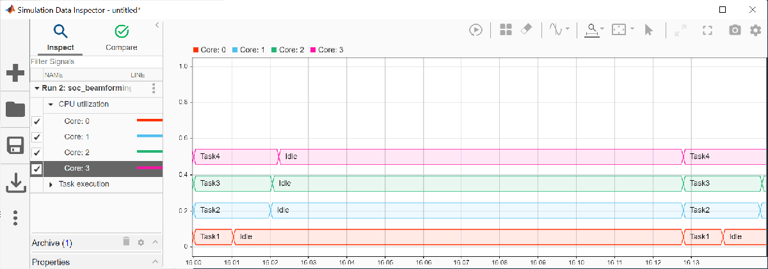Open the data cursors dropdown arrow
The width and height of the screenshot is (768, 269).
click(x=603, y=30)
